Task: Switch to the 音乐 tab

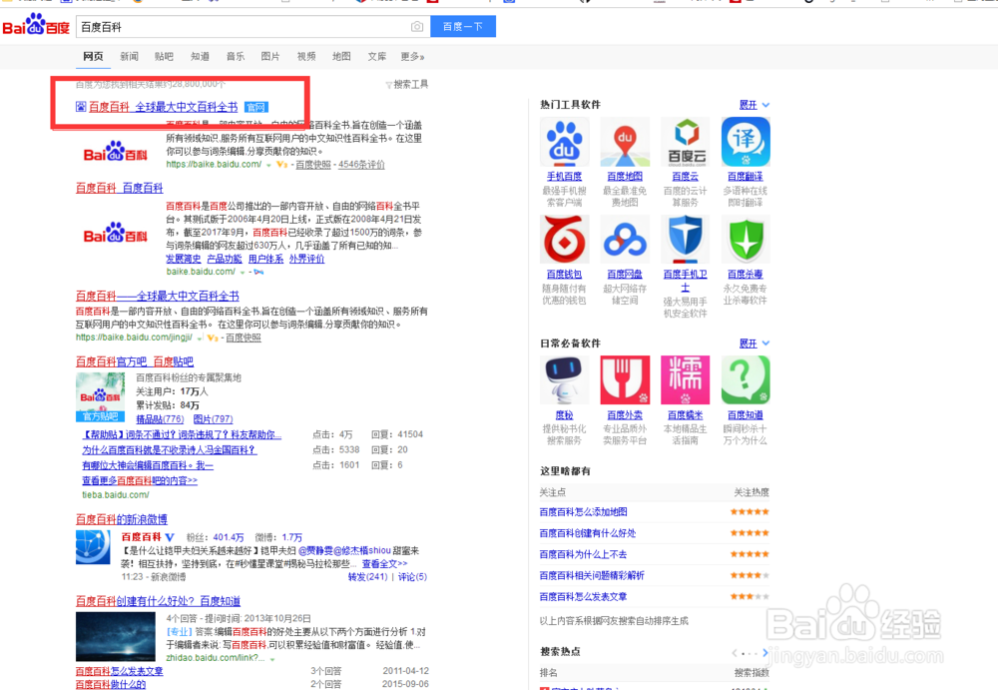Action: [236, 57]
